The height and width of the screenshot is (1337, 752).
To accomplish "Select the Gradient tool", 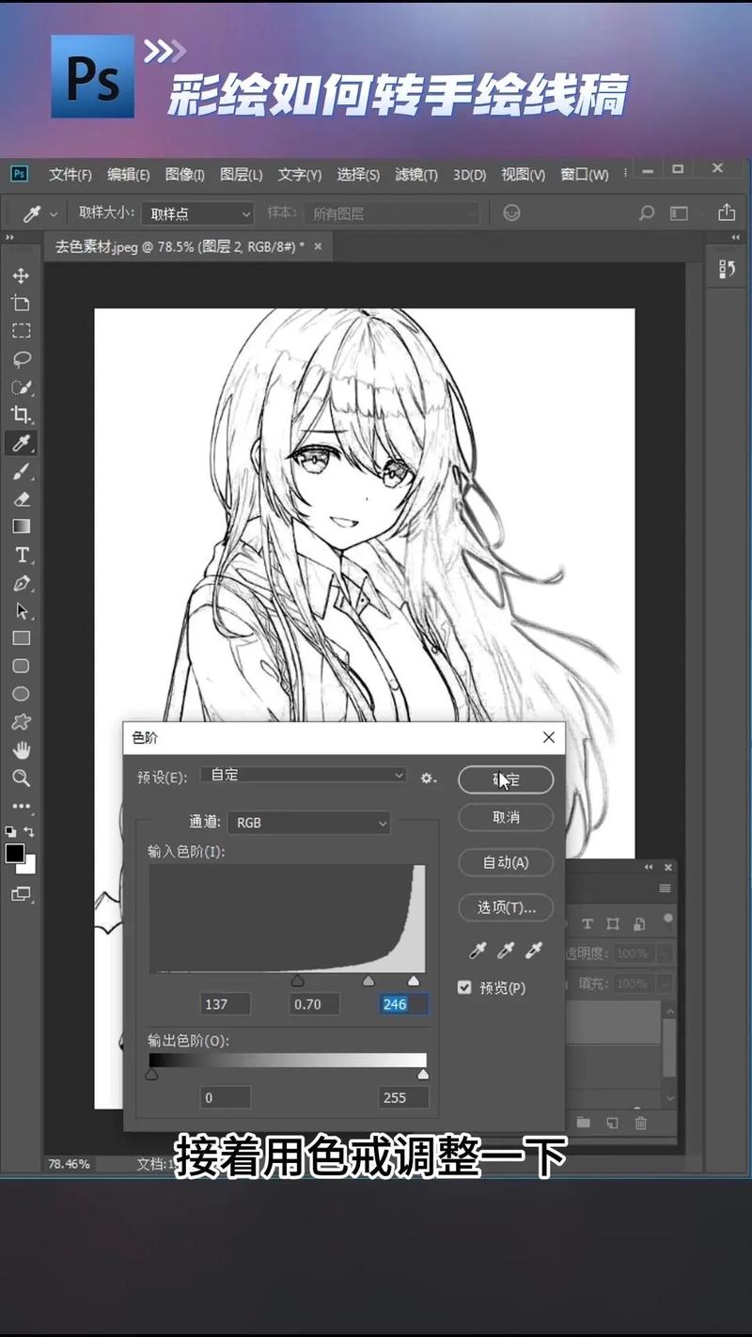I will [x=21, y=527].
